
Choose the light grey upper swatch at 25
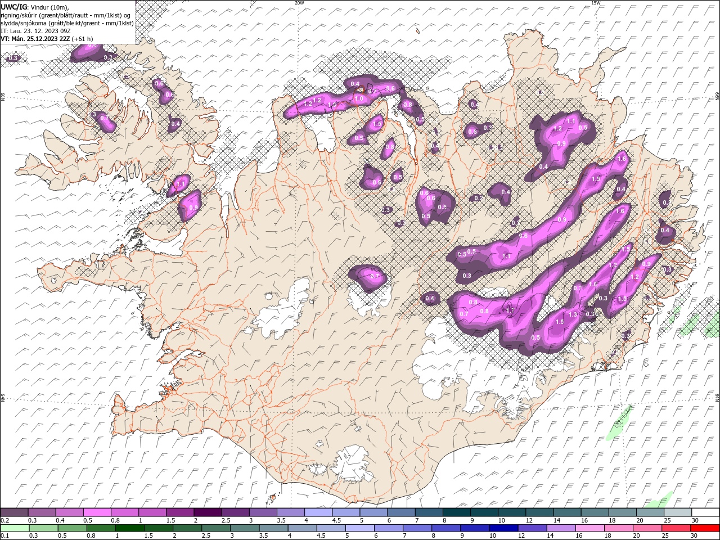[x=677, y=512]
